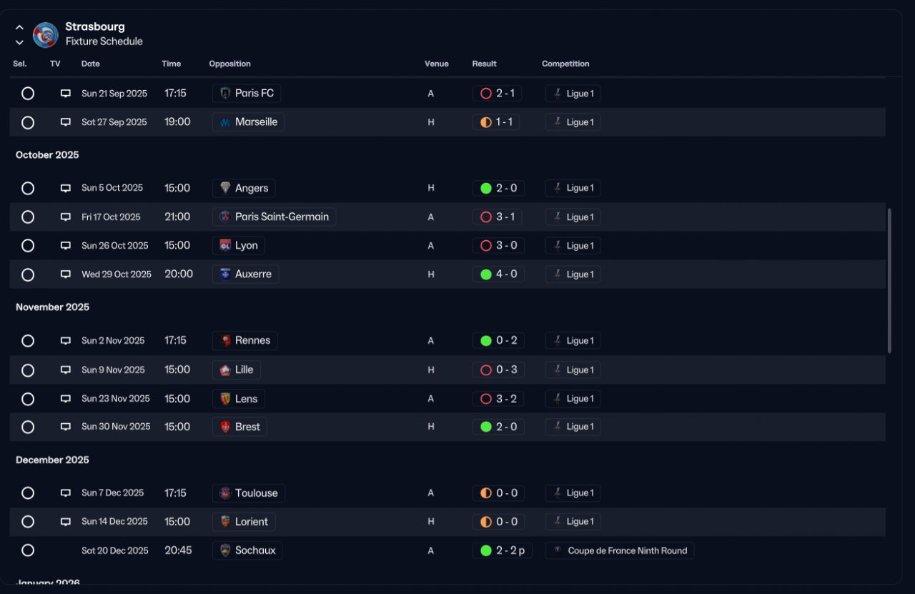
Task: Sort by the Date column header
Action: pyautogui.click(x=91, y=64)
